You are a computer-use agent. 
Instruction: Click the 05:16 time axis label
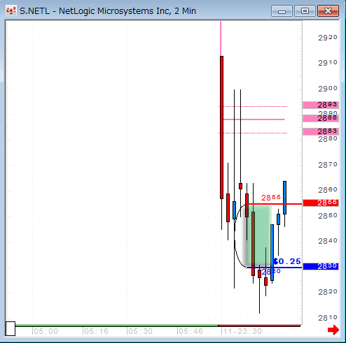point(96,331)
